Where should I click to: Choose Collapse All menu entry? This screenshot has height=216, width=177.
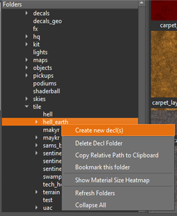pos(91,205)
